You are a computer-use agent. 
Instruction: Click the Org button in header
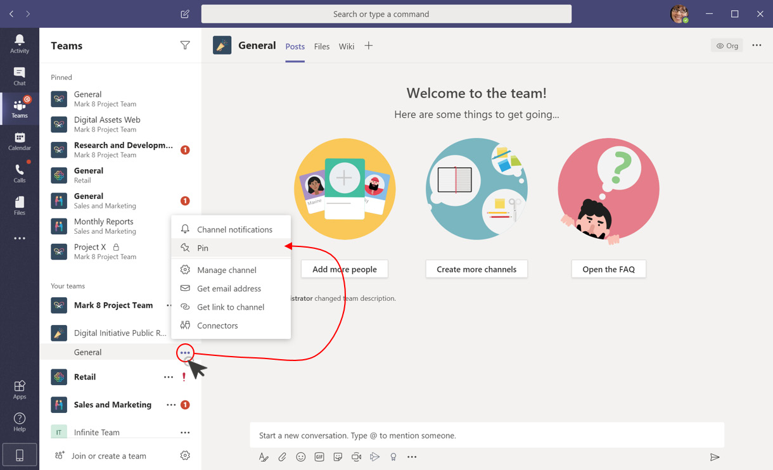(727, 46)
